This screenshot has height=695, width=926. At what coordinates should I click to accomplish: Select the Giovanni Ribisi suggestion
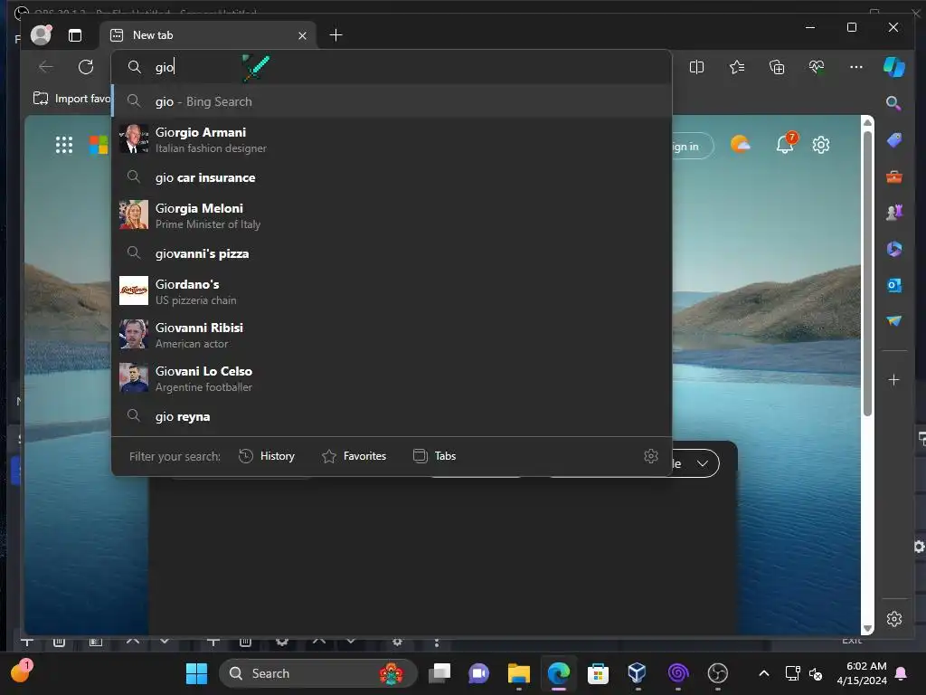click(x=391, y=335)
